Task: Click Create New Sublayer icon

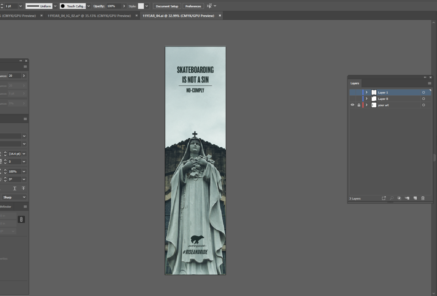Action: pos(407,198)
